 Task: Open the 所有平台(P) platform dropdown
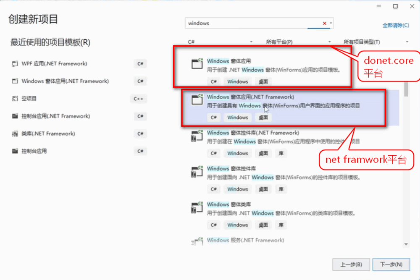pyautogui.click(x=298, y=42)
